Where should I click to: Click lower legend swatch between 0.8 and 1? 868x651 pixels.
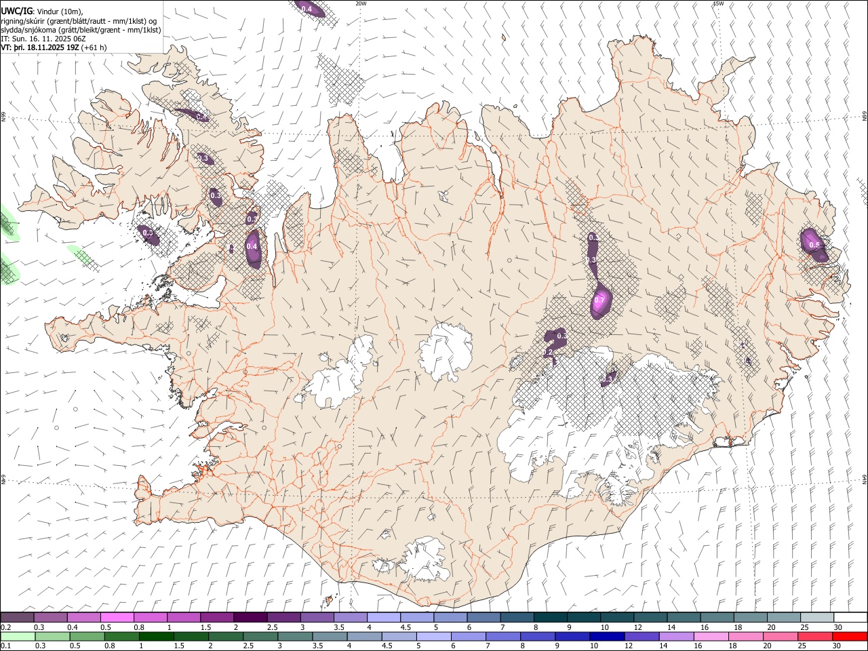(120, 636)
